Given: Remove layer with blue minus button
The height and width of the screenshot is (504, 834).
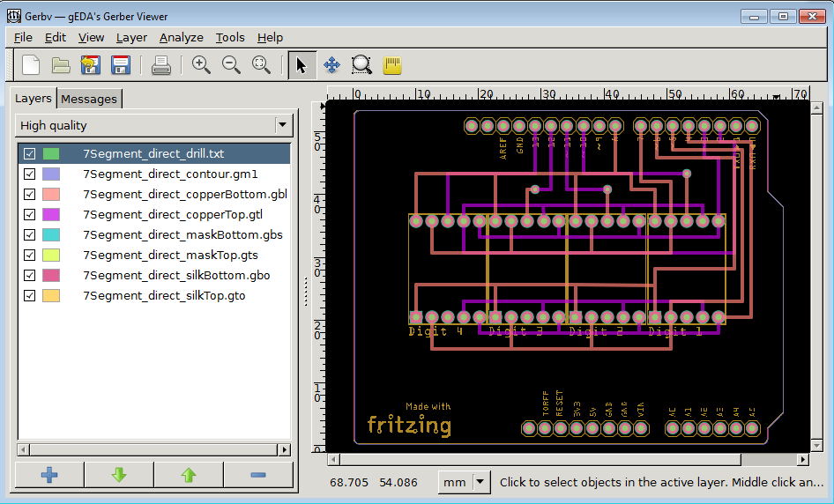Looking at the screenshot, I should click(258, 474).
